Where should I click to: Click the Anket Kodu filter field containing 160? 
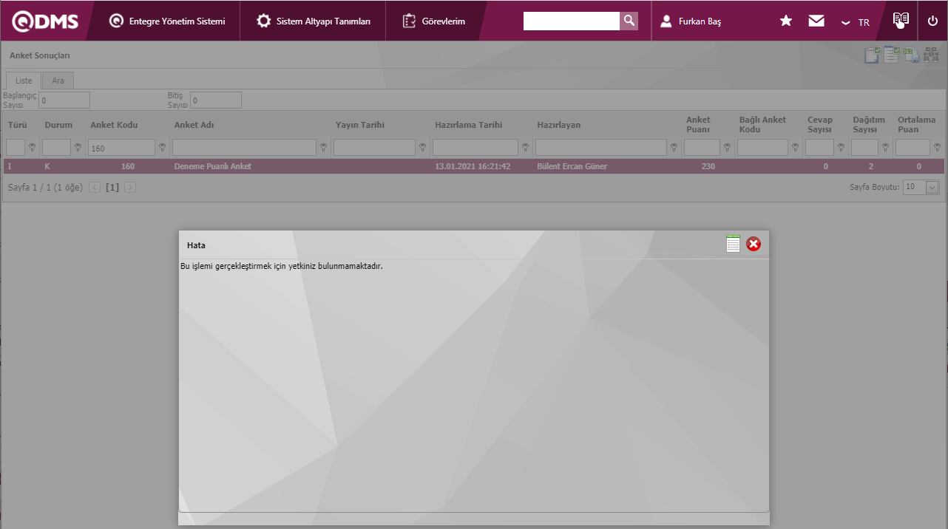pos(121,148)
